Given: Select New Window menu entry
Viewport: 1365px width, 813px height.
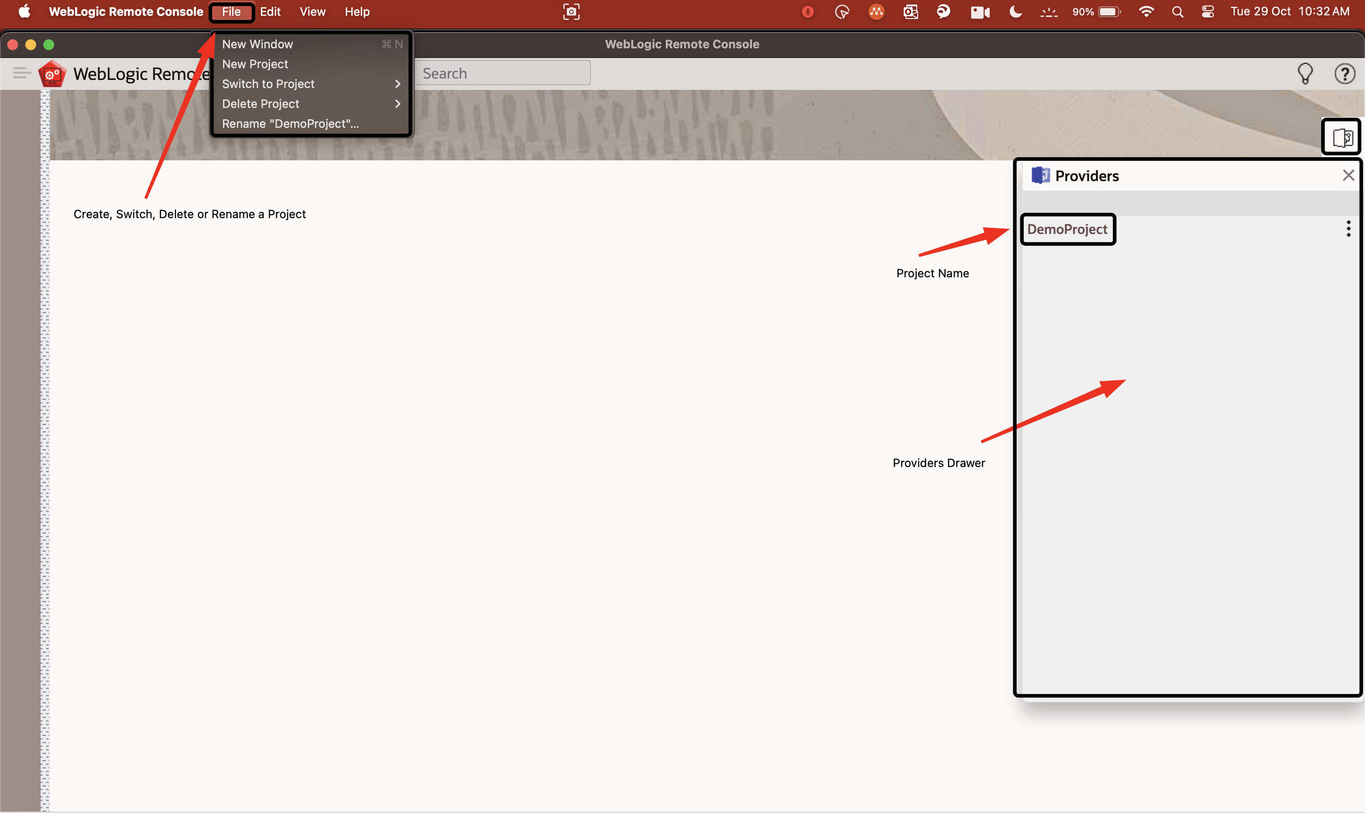Looking at the screenshot, I should point(257,44).
